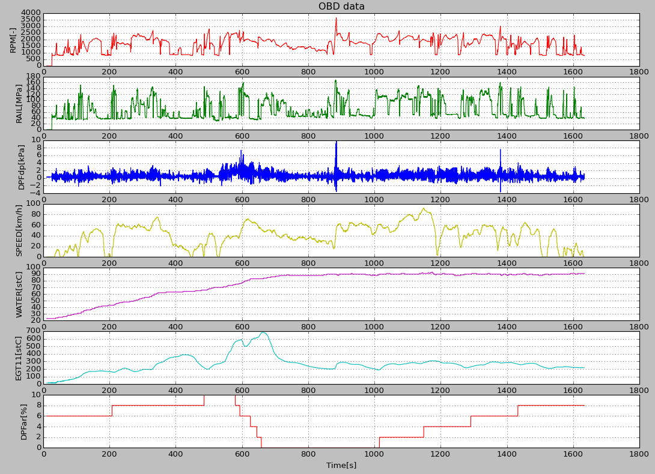
Task: Click the "1400" x-axis tick below the WATER plot
Action: click(x=507, y=327)
